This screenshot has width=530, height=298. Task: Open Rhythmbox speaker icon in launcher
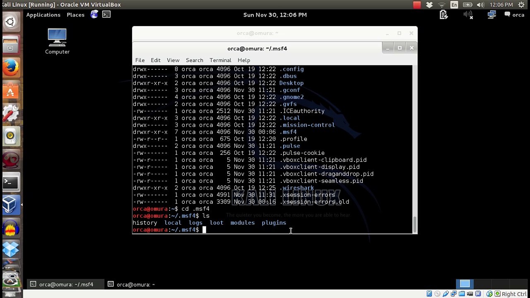[x=10, y=136]
